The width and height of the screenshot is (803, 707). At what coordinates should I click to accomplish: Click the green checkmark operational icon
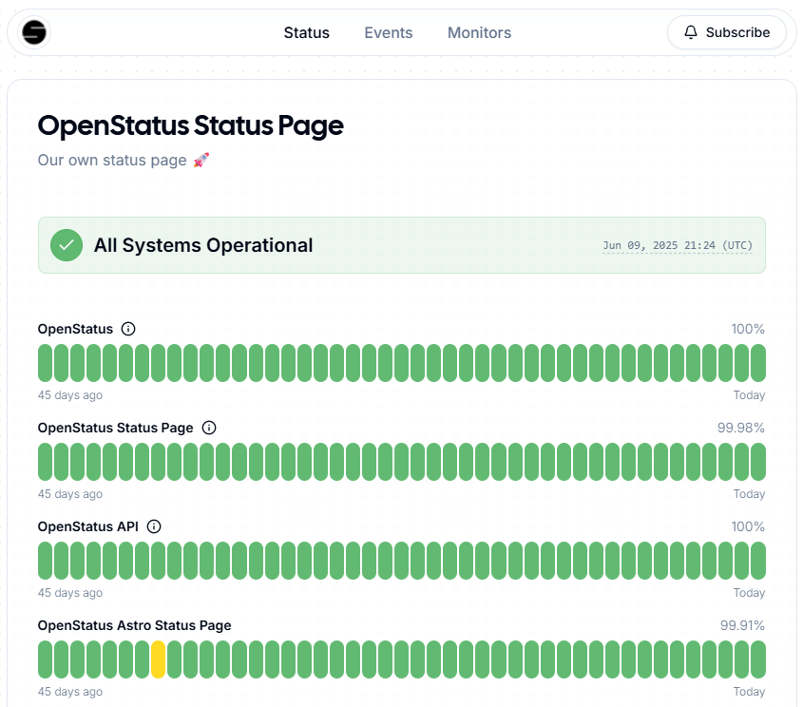66,244
